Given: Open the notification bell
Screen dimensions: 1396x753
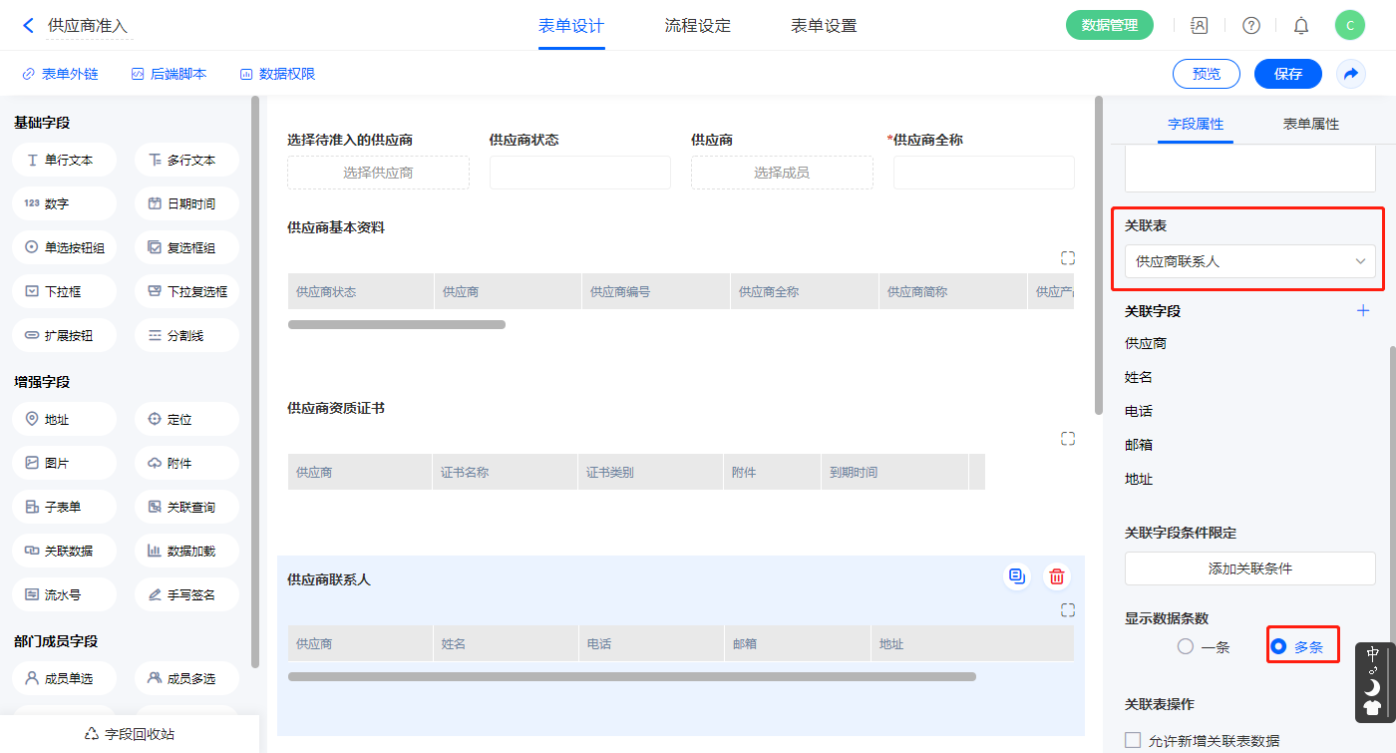Looking at the screenshot, I should pos(1301,26).
